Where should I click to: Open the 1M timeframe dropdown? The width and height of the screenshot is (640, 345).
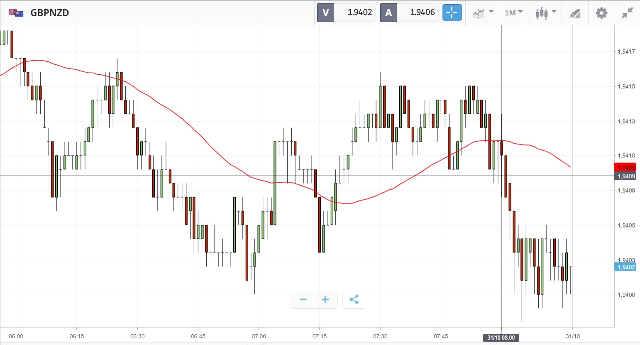tap(513, 13)
